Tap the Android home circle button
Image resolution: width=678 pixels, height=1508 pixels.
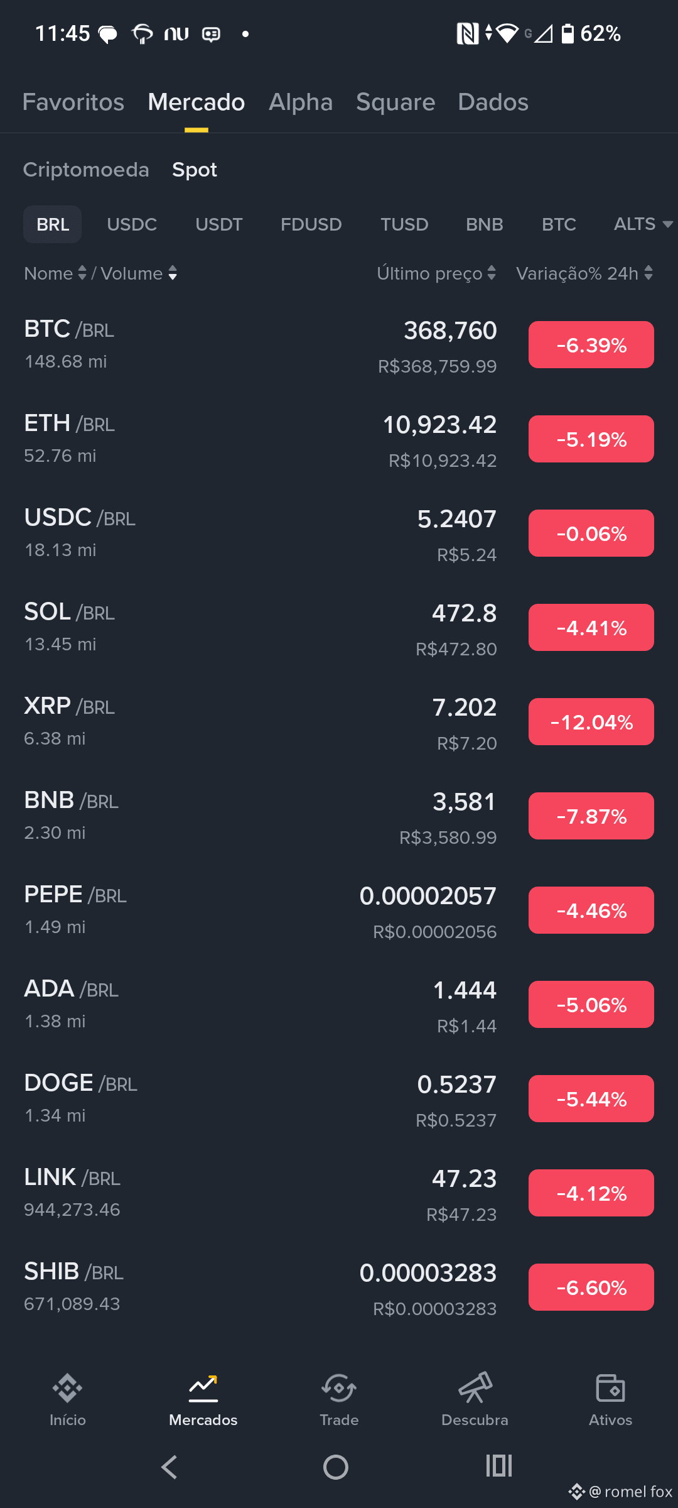[336, 1467]
